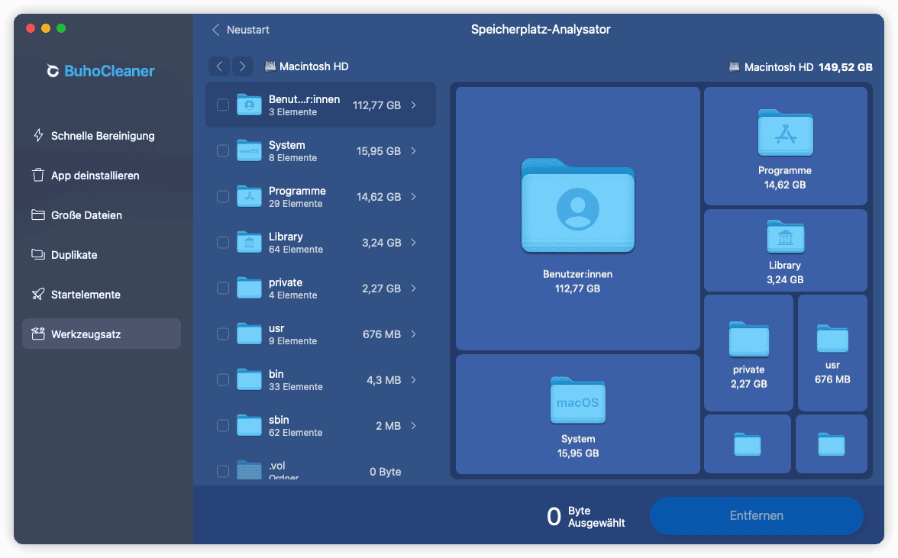This screenshot has width=898, height=558.
Task: Click the small bottom-right folder tile in treemap
Action: pos(831,444)
